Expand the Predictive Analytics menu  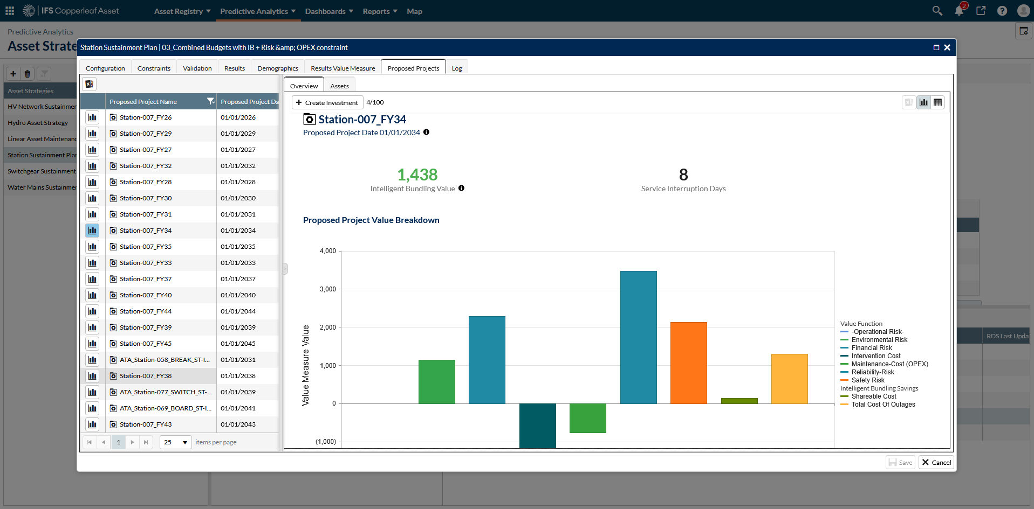(257, 11)
